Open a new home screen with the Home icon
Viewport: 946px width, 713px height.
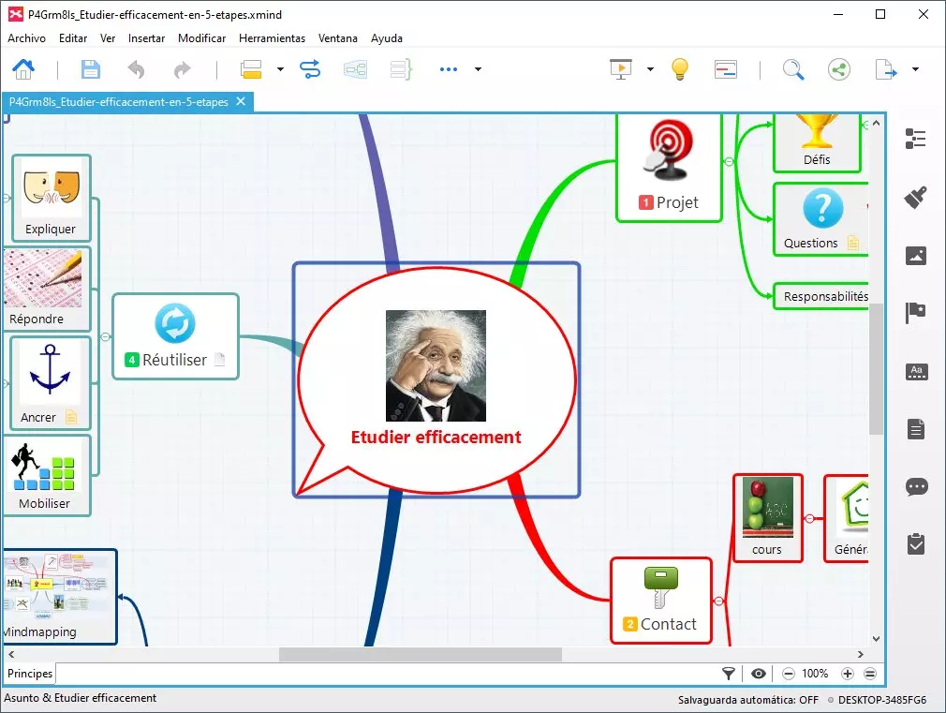coord(23,69)
